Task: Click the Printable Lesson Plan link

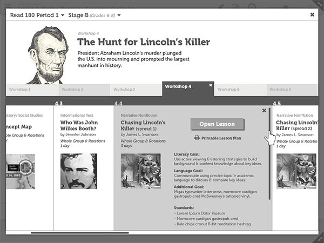Action: click(221, 138)
